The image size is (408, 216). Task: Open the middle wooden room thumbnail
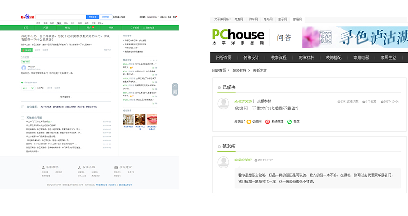pyautogui.click(x=140, y=120)
